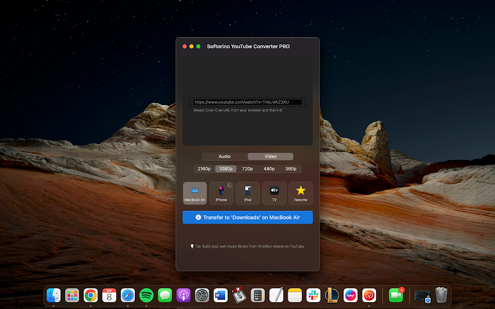Click Transfer to 'Downloads' on MacBook Air

pyautogui.click(x=247, y=218)
